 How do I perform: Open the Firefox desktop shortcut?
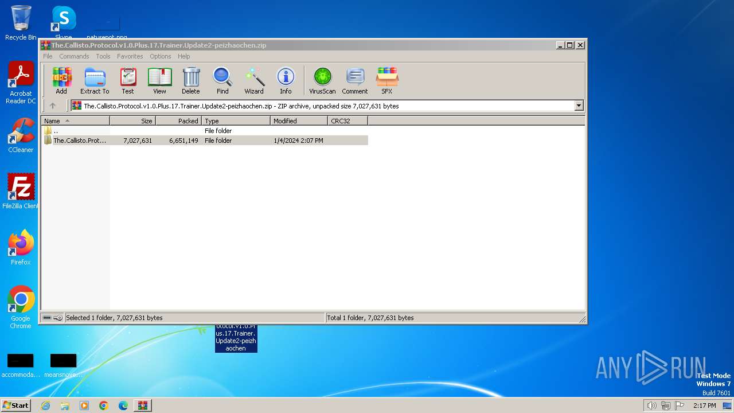pyautogui.click(x=21, y=248)
